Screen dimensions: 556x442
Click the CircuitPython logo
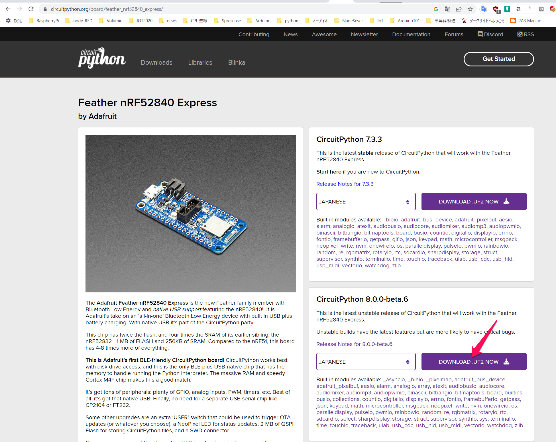(102, 58)
